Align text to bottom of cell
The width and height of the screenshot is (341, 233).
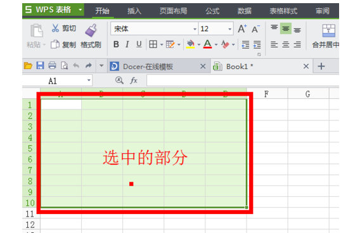click(297, 30)
